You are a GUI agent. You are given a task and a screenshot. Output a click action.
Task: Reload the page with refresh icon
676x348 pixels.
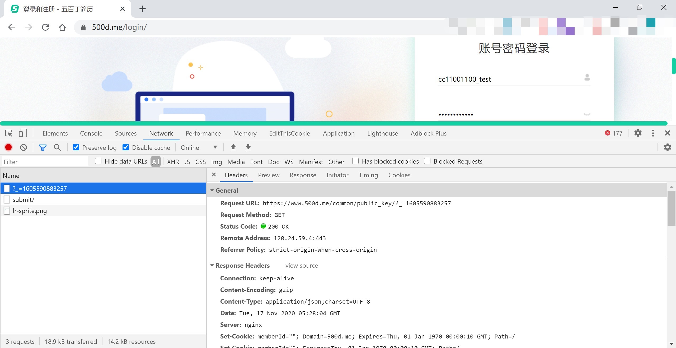(45, 27)
